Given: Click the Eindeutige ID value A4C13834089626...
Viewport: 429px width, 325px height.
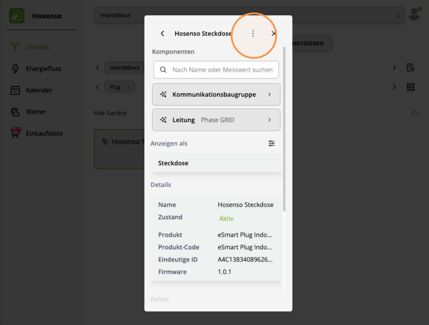Looking at the screenshot, I should pyautogui.click(x=245, y=260).
